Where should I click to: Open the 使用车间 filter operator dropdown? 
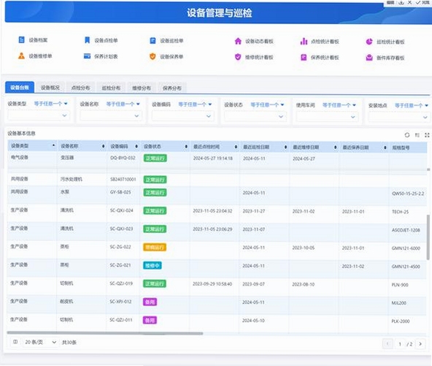[x=339, y=105]
